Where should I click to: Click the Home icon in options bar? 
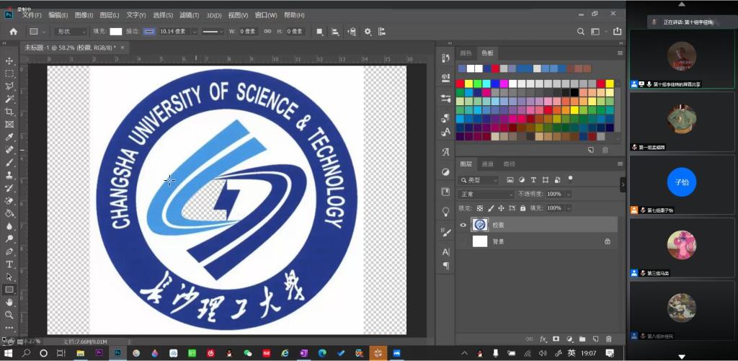(13, 32)
